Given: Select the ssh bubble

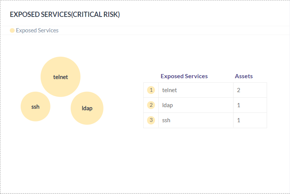Looking at the screenshot, I should [x=35, y=106].
